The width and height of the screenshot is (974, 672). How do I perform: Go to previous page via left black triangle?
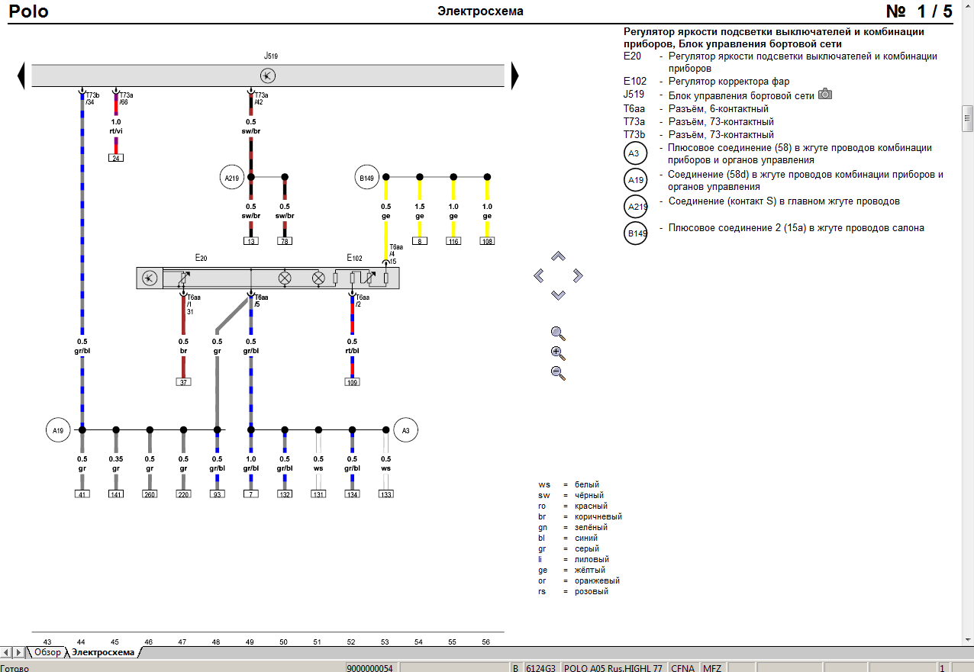(x=21, y=76)
